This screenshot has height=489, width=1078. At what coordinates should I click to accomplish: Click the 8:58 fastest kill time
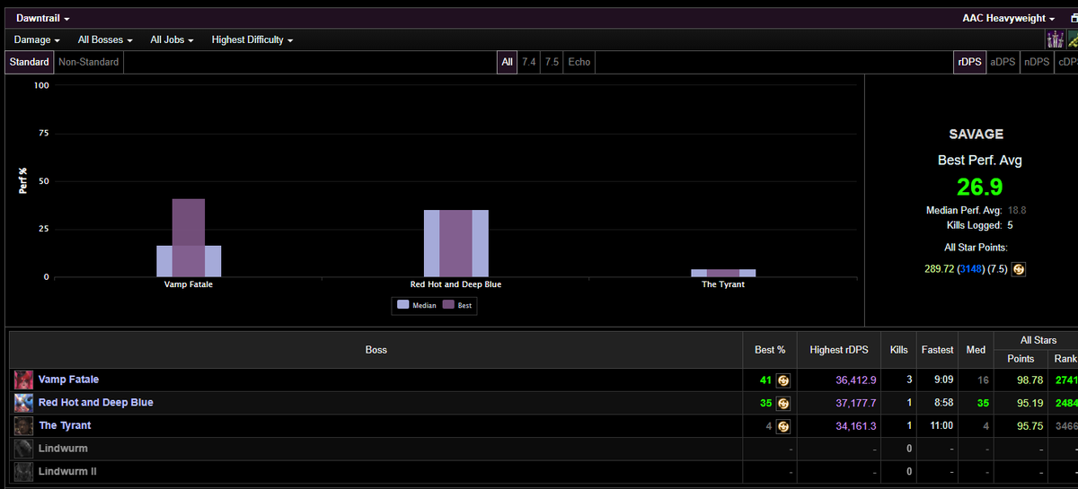(x=943, y=403)
